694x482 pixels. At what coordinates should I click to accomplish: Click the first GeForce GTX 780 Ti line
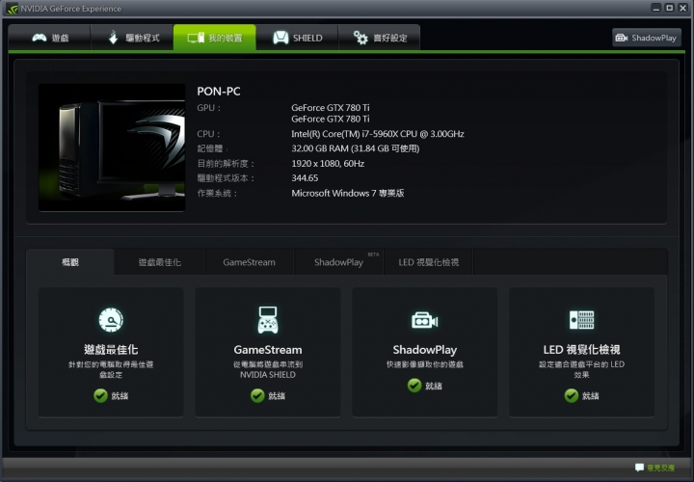click(x=331, y=108)
